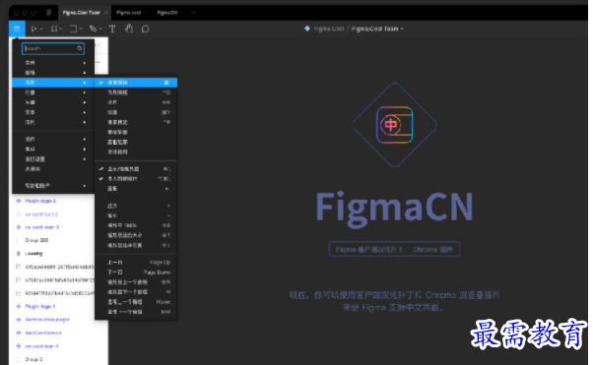Toggle the checked multiplayer cursors item
593x365 pixels.
point(136,179)
